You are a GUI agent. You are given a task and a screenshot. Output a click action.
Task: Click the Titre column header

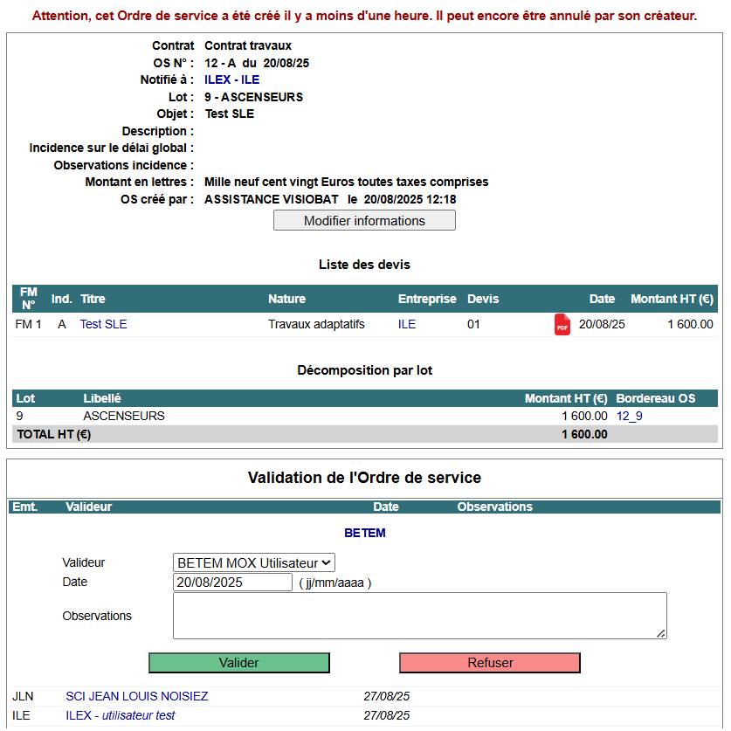(93, 299)
